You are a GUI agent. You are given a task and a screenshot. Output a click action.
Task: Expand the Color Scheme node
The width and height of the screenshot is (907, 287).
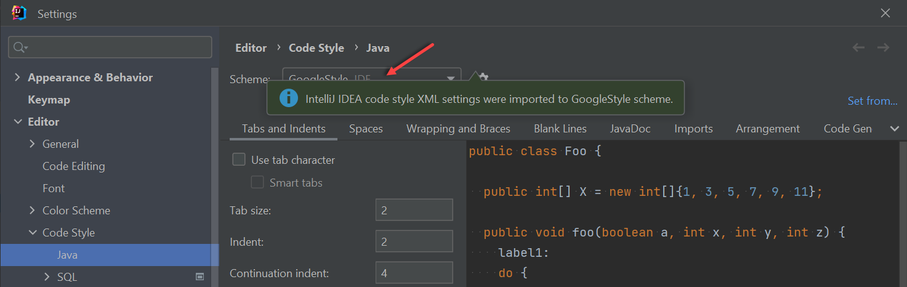click(33, 211)
